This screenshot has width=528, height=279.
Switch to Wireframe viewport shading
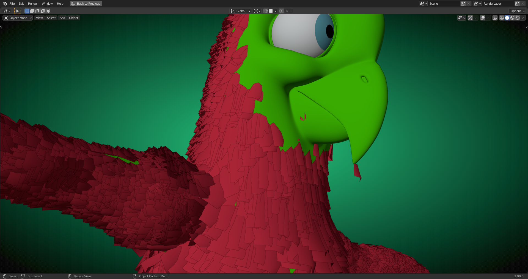502,18
